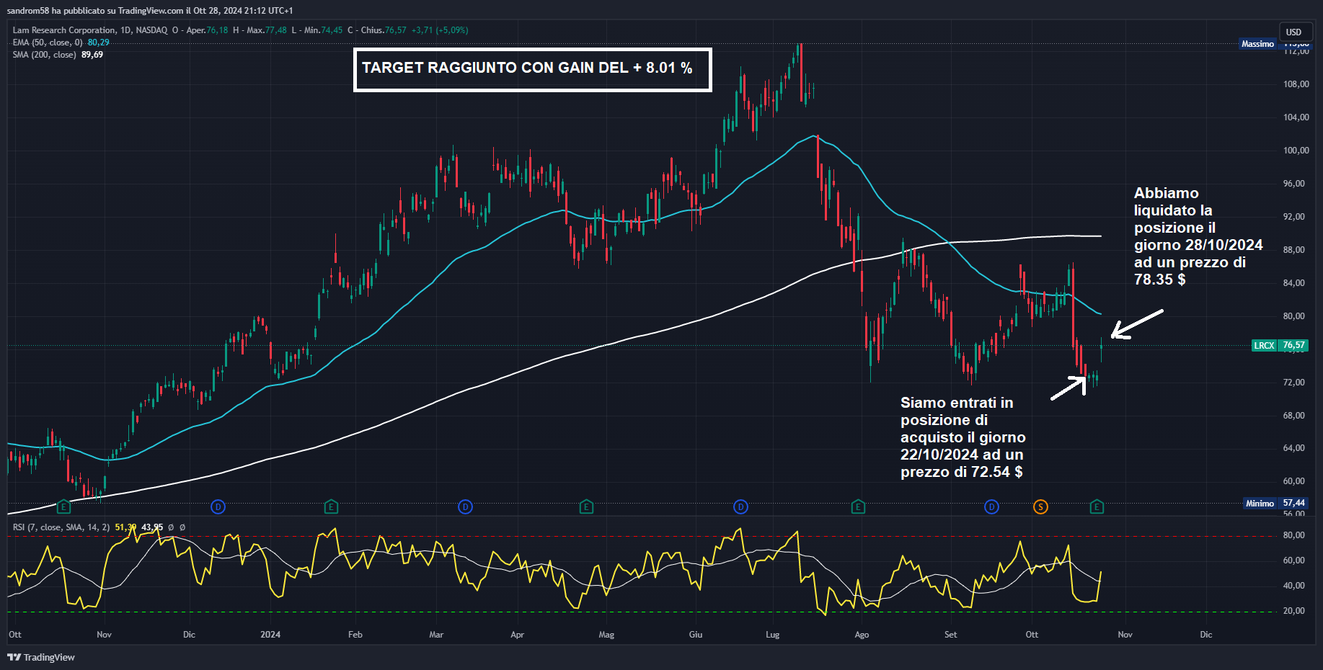The height and width of the screenshot is (670, 1323).
Task: Click the RSI value 51,39
Action: 125,527
